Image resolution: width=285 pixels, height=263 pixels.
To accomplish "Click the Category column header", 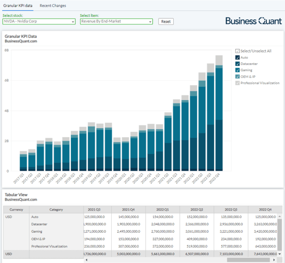I will pos(56,210).
